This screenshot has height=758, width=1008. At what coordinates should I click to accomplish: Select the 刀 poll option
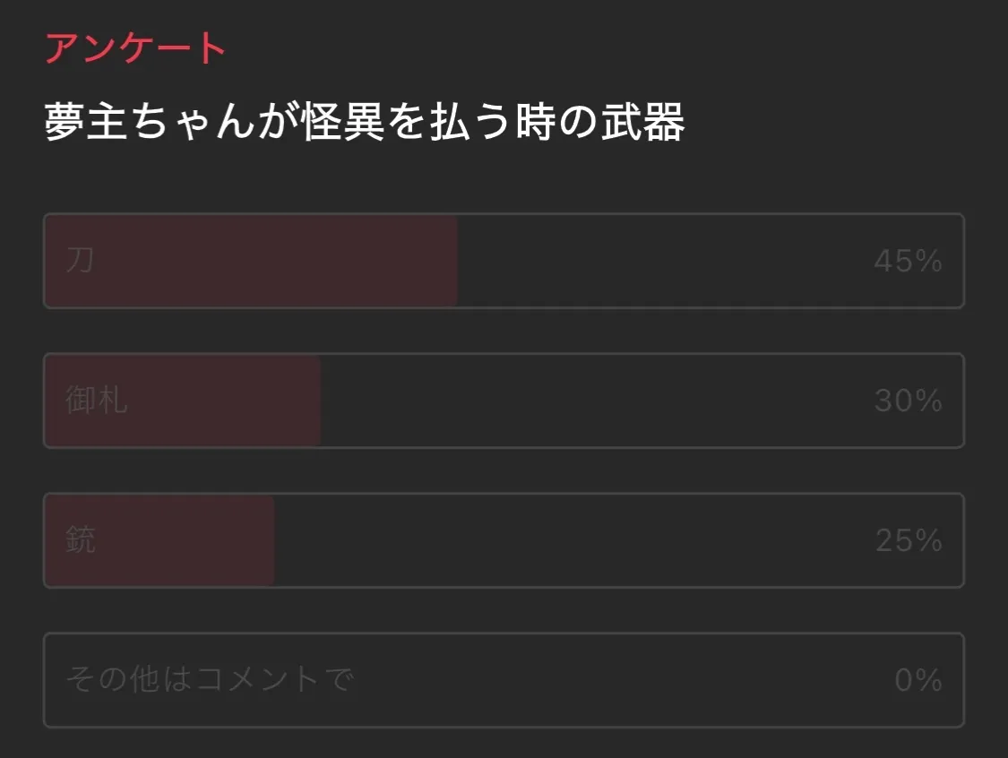[x=504, y=261]
